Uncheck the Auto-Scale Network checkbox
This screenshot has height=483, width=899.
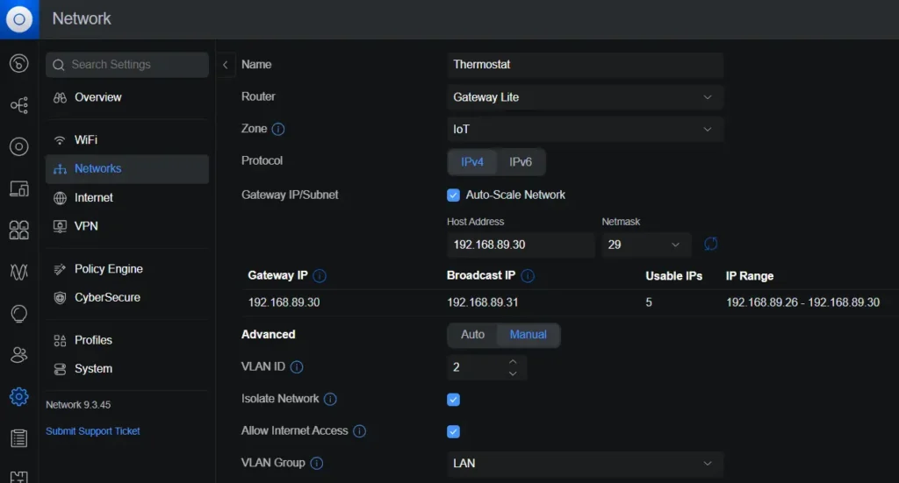pos(454,195)
